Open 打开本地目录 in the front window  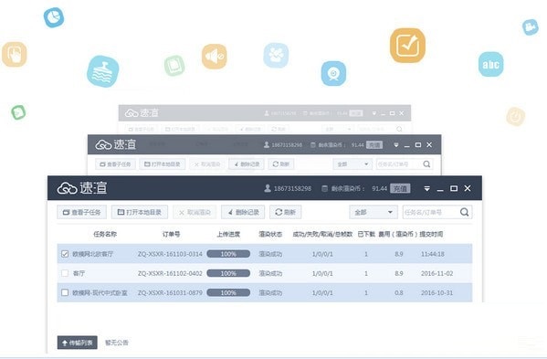pyautogui.click(x=140, y=212)
